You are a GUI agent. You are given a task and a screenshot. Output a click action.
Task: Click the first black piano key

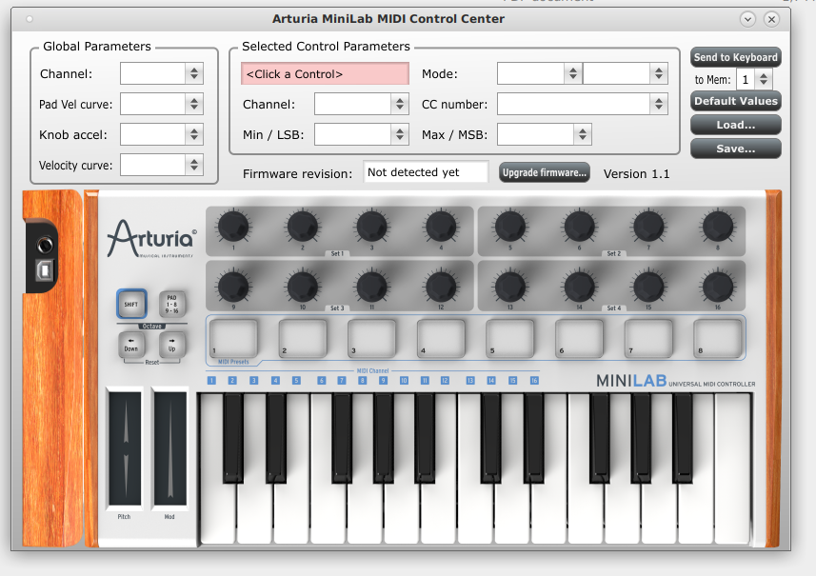pyautogui.click(x=232, y=438)
